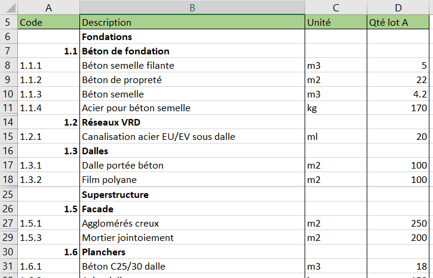
Task: Select the "Béton semelle filante" cell
Action: [x=192, y=66]
